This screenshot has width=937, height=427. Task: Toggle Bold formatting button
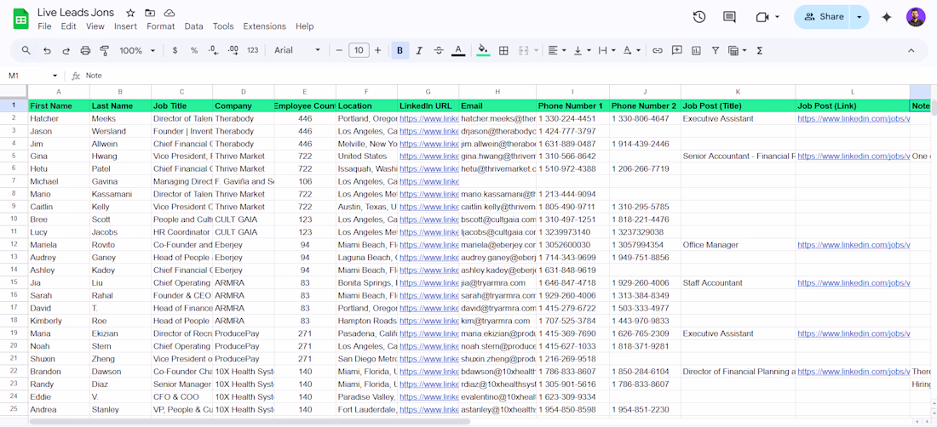click(400, 51)
